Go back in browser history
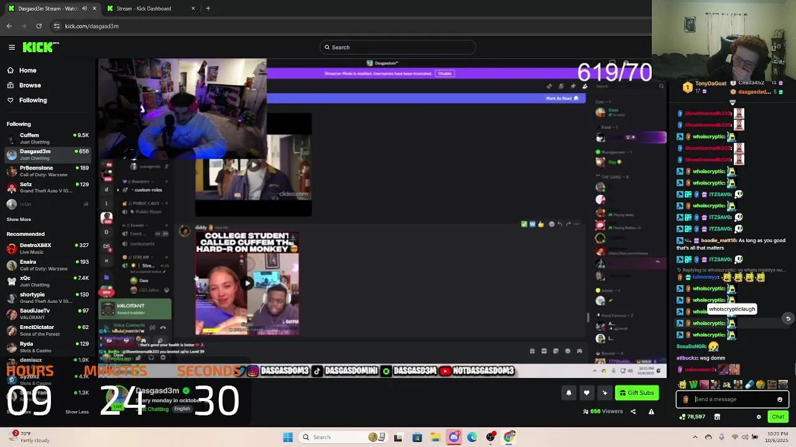This screenshot has width=796, height=447. [9, 26]
